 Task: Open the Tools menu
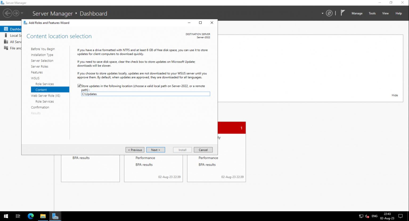[x=372, y=13]
